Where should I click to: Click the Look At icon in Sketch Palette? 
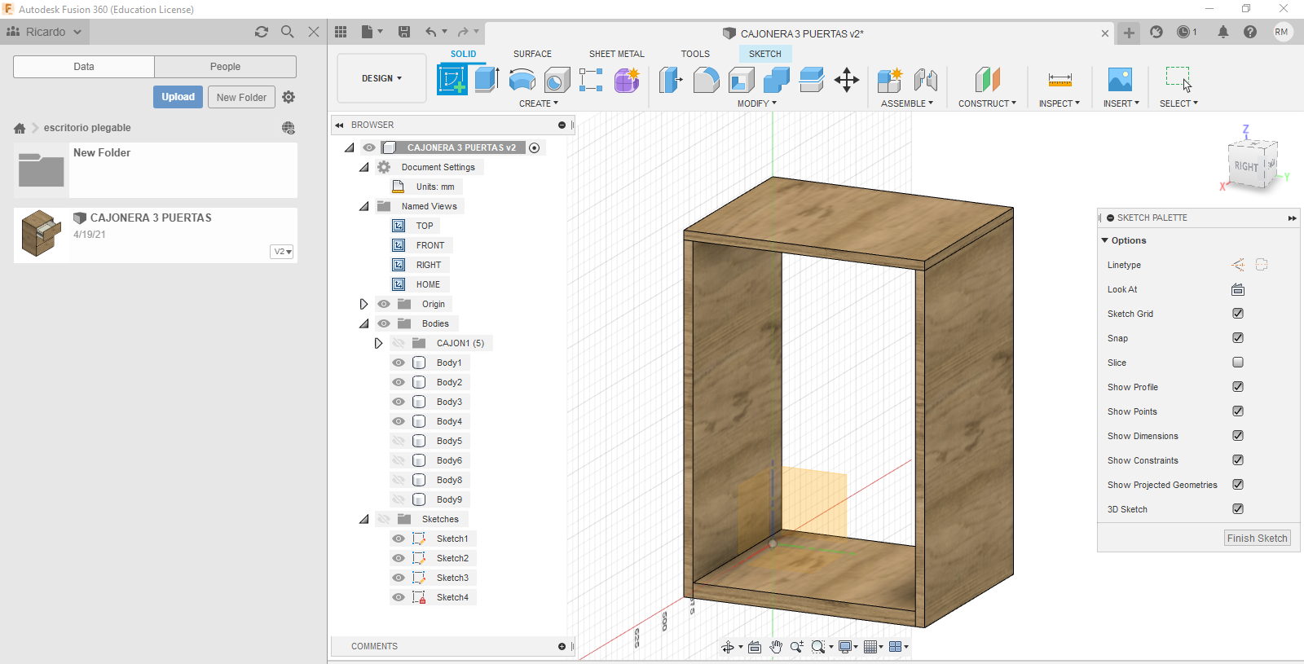pyautogui.click(x=1237, y=289)
